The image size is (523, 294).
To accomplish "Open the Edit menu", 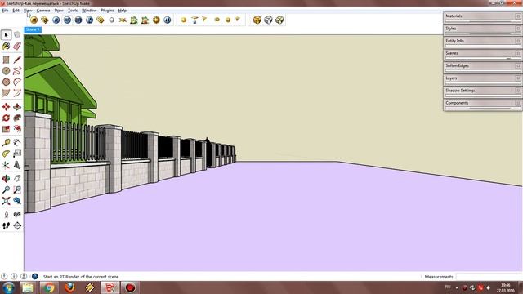I will coord(16,11).
